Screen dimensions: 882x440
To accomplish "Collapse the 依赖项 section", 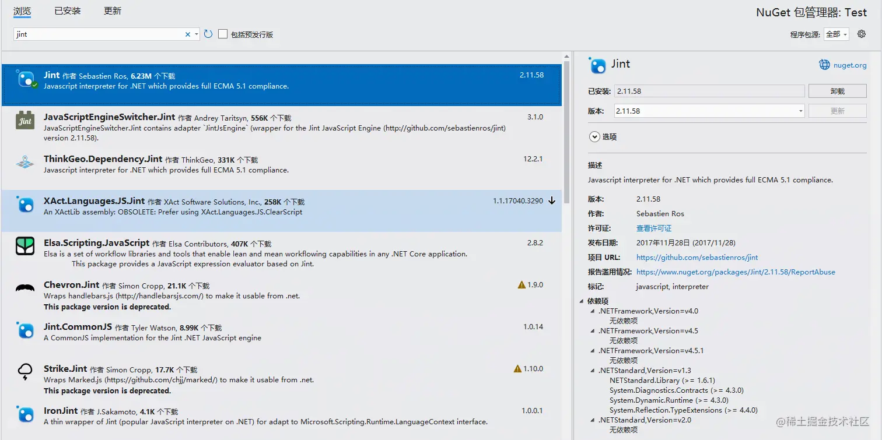I will pyautogui.click(x=582, y=301).
